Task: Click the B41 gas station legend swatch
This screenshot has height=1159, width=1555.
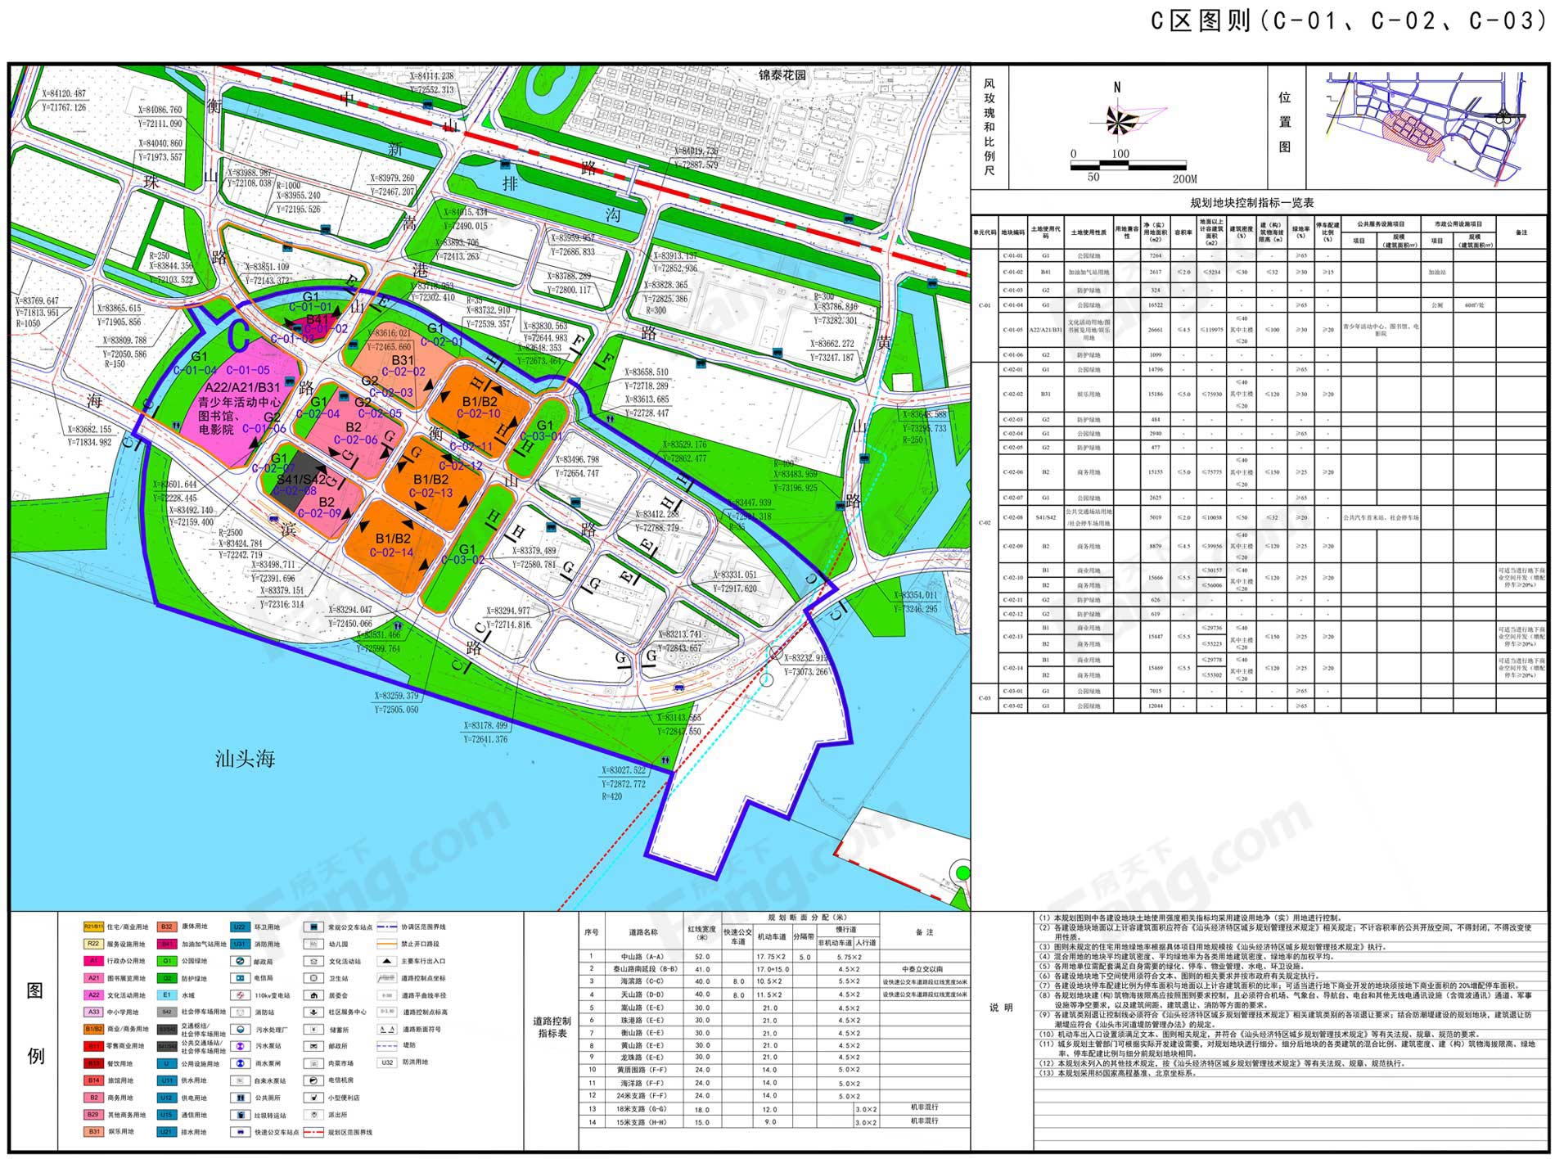Action: click(167, 944)
